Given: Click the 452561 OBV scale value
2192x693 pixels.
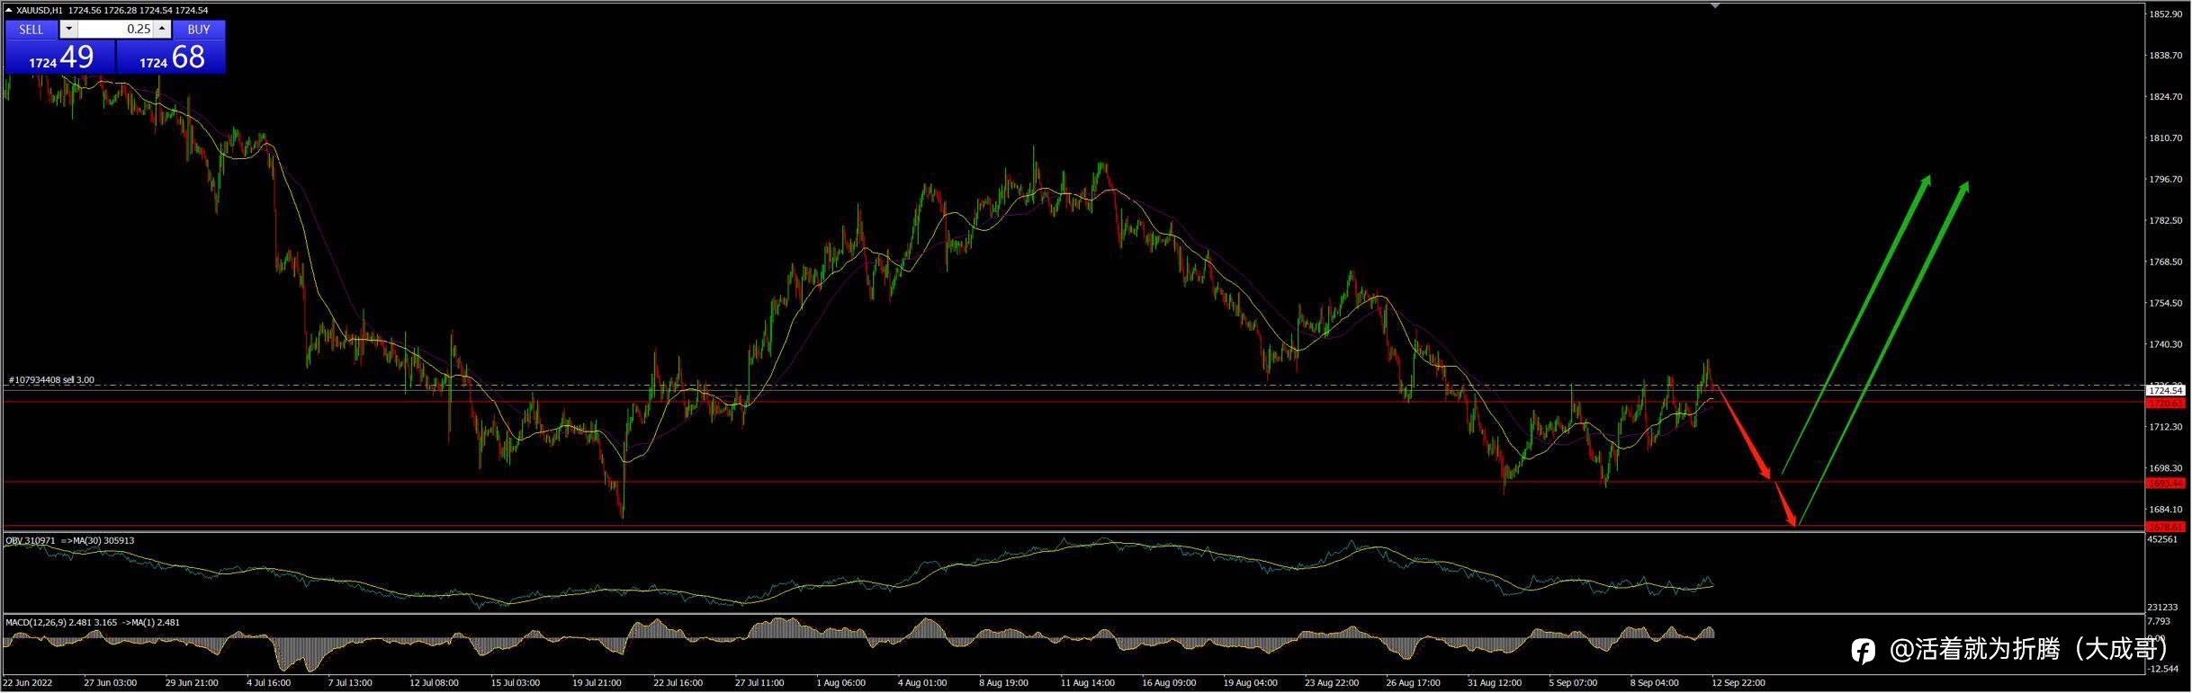Looking at the screenshot, I should pyautogui.click(x=2162, y=540).
